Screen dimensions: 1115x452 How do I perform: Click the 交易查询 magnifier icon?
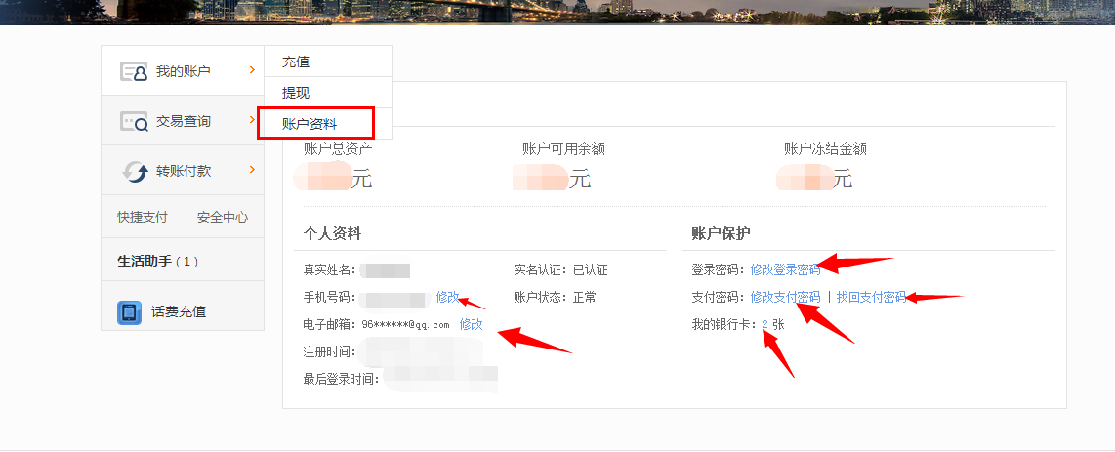[x=134, y=121]
